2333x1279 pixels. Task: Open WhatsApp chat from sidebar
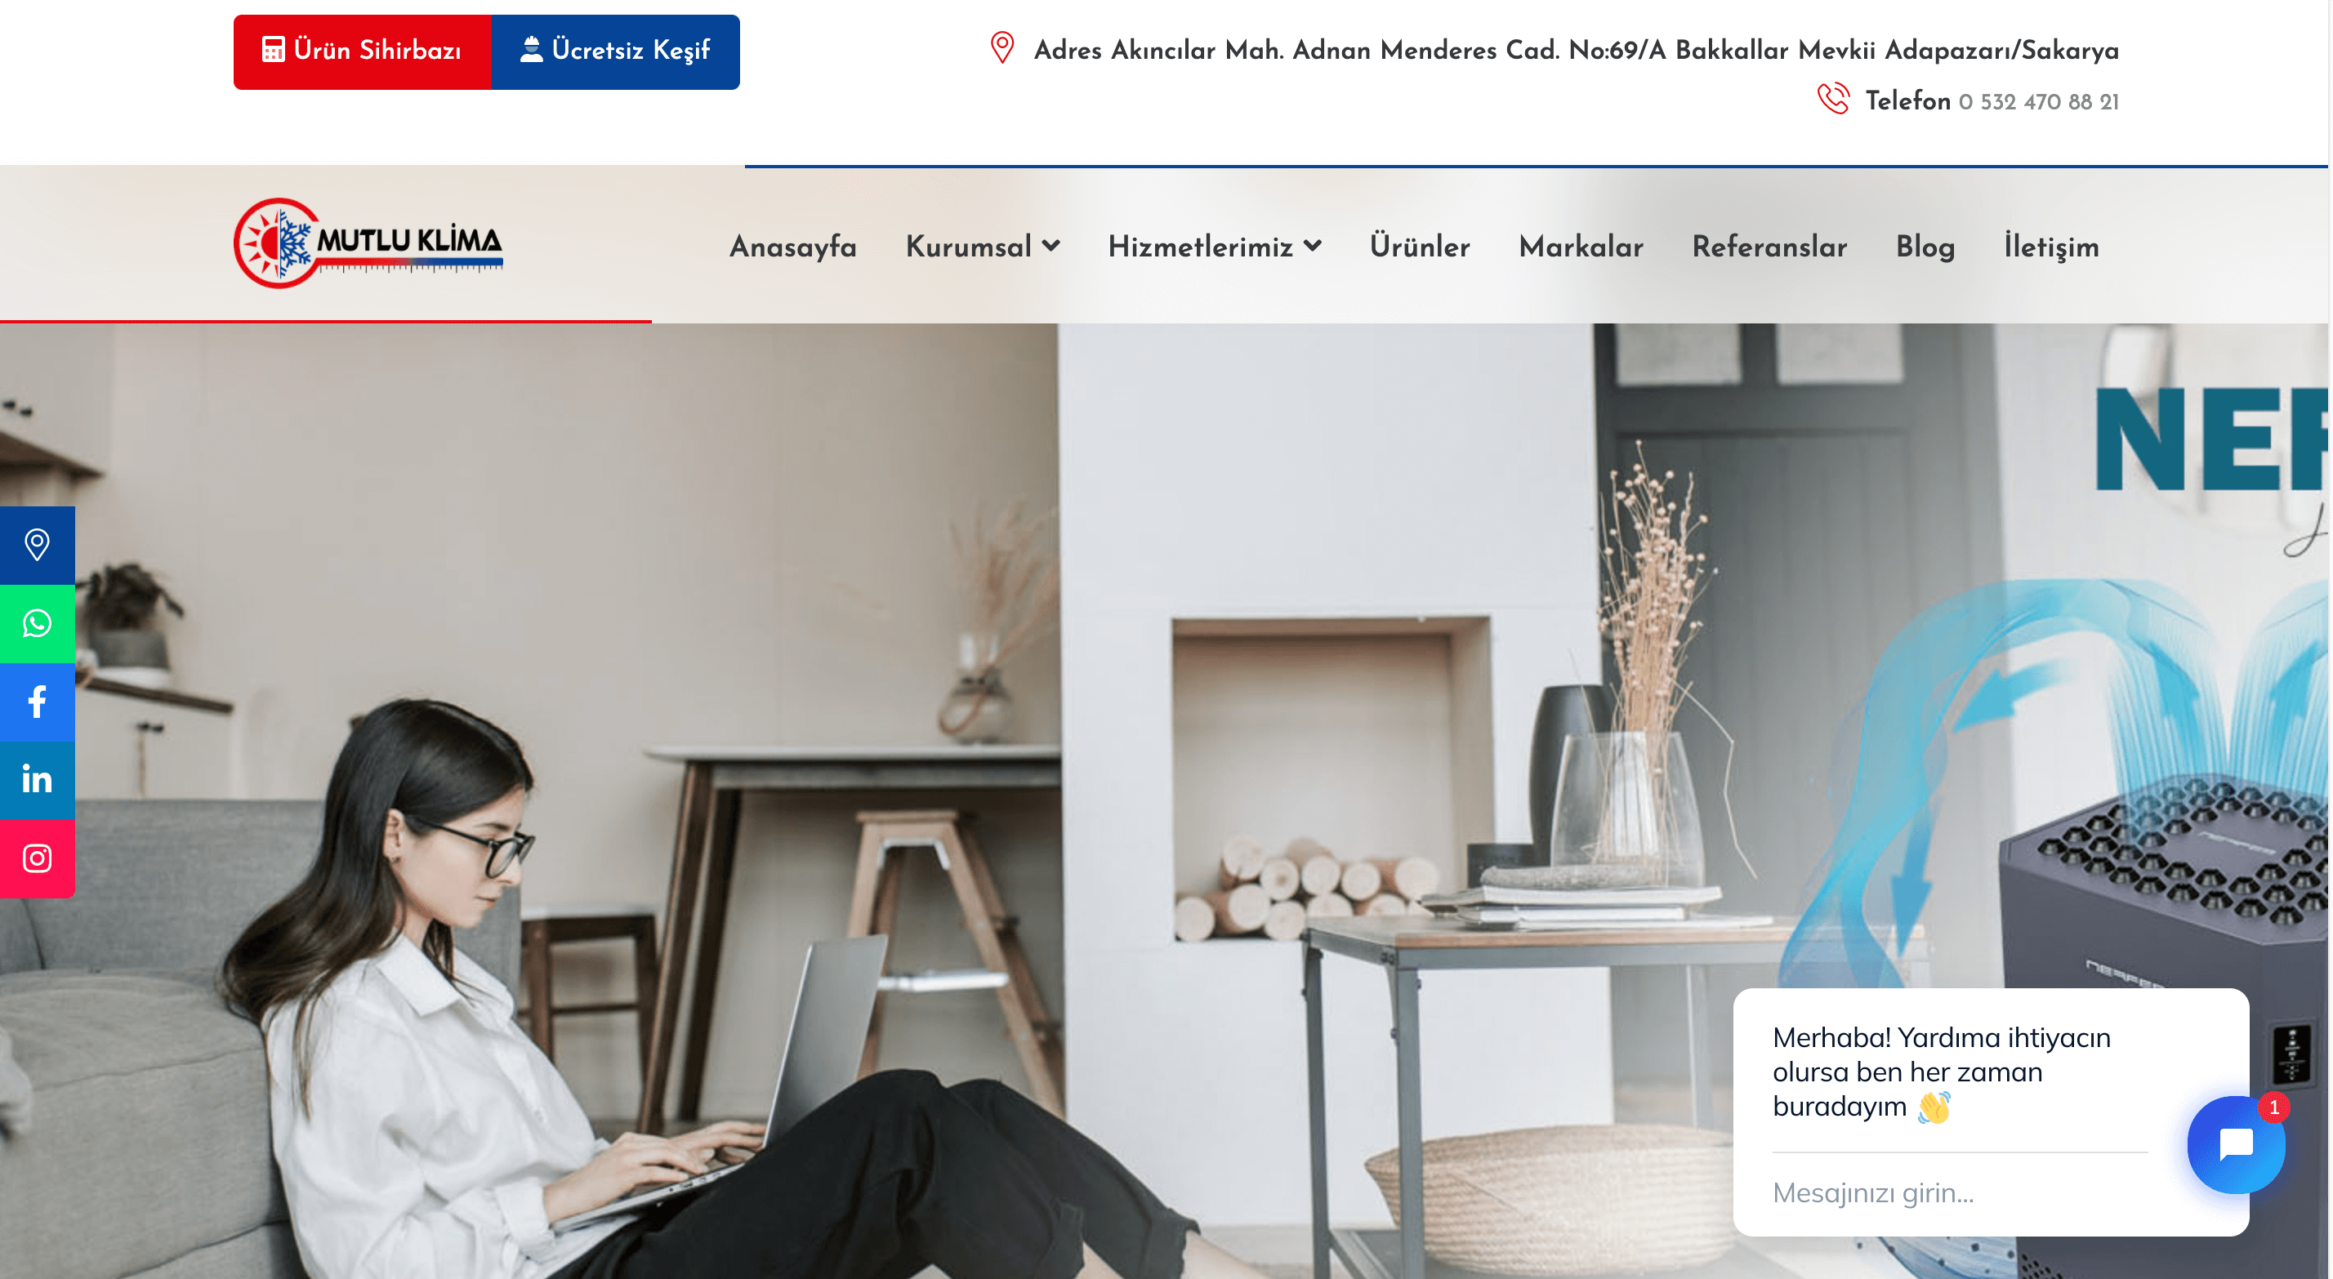point(37,623)
